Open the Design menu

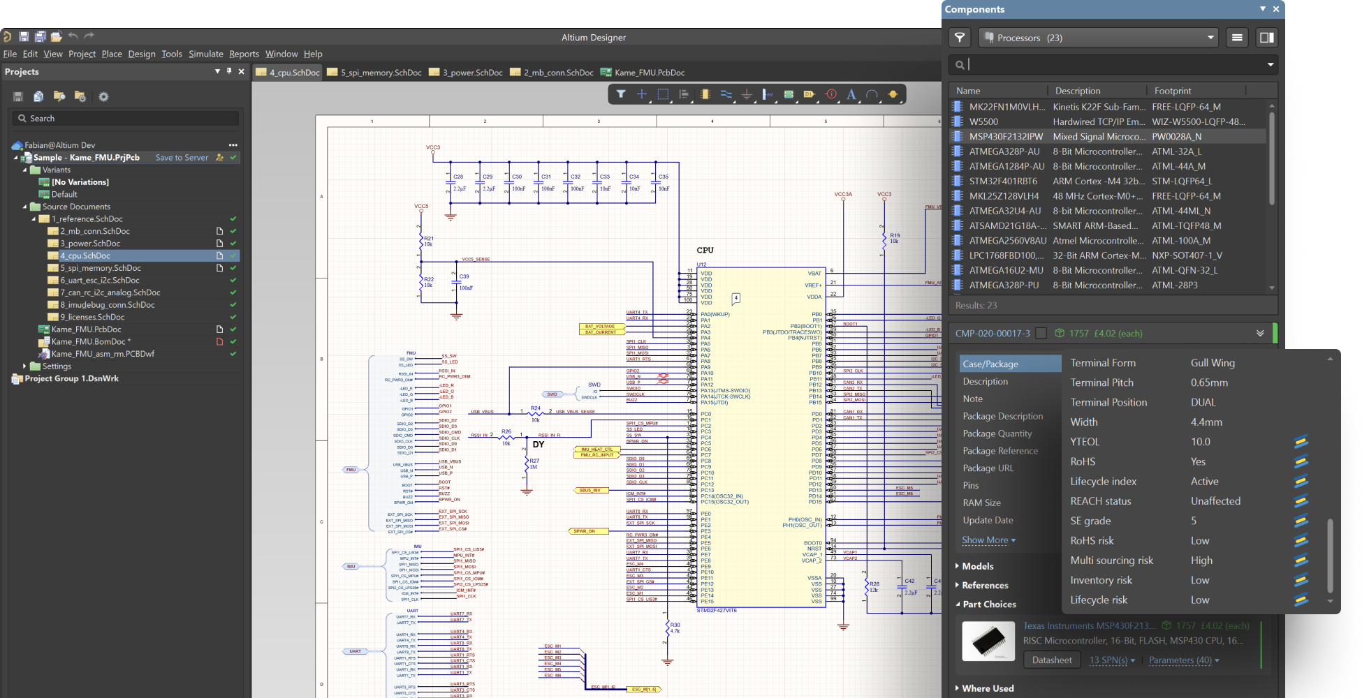(141, 54)
